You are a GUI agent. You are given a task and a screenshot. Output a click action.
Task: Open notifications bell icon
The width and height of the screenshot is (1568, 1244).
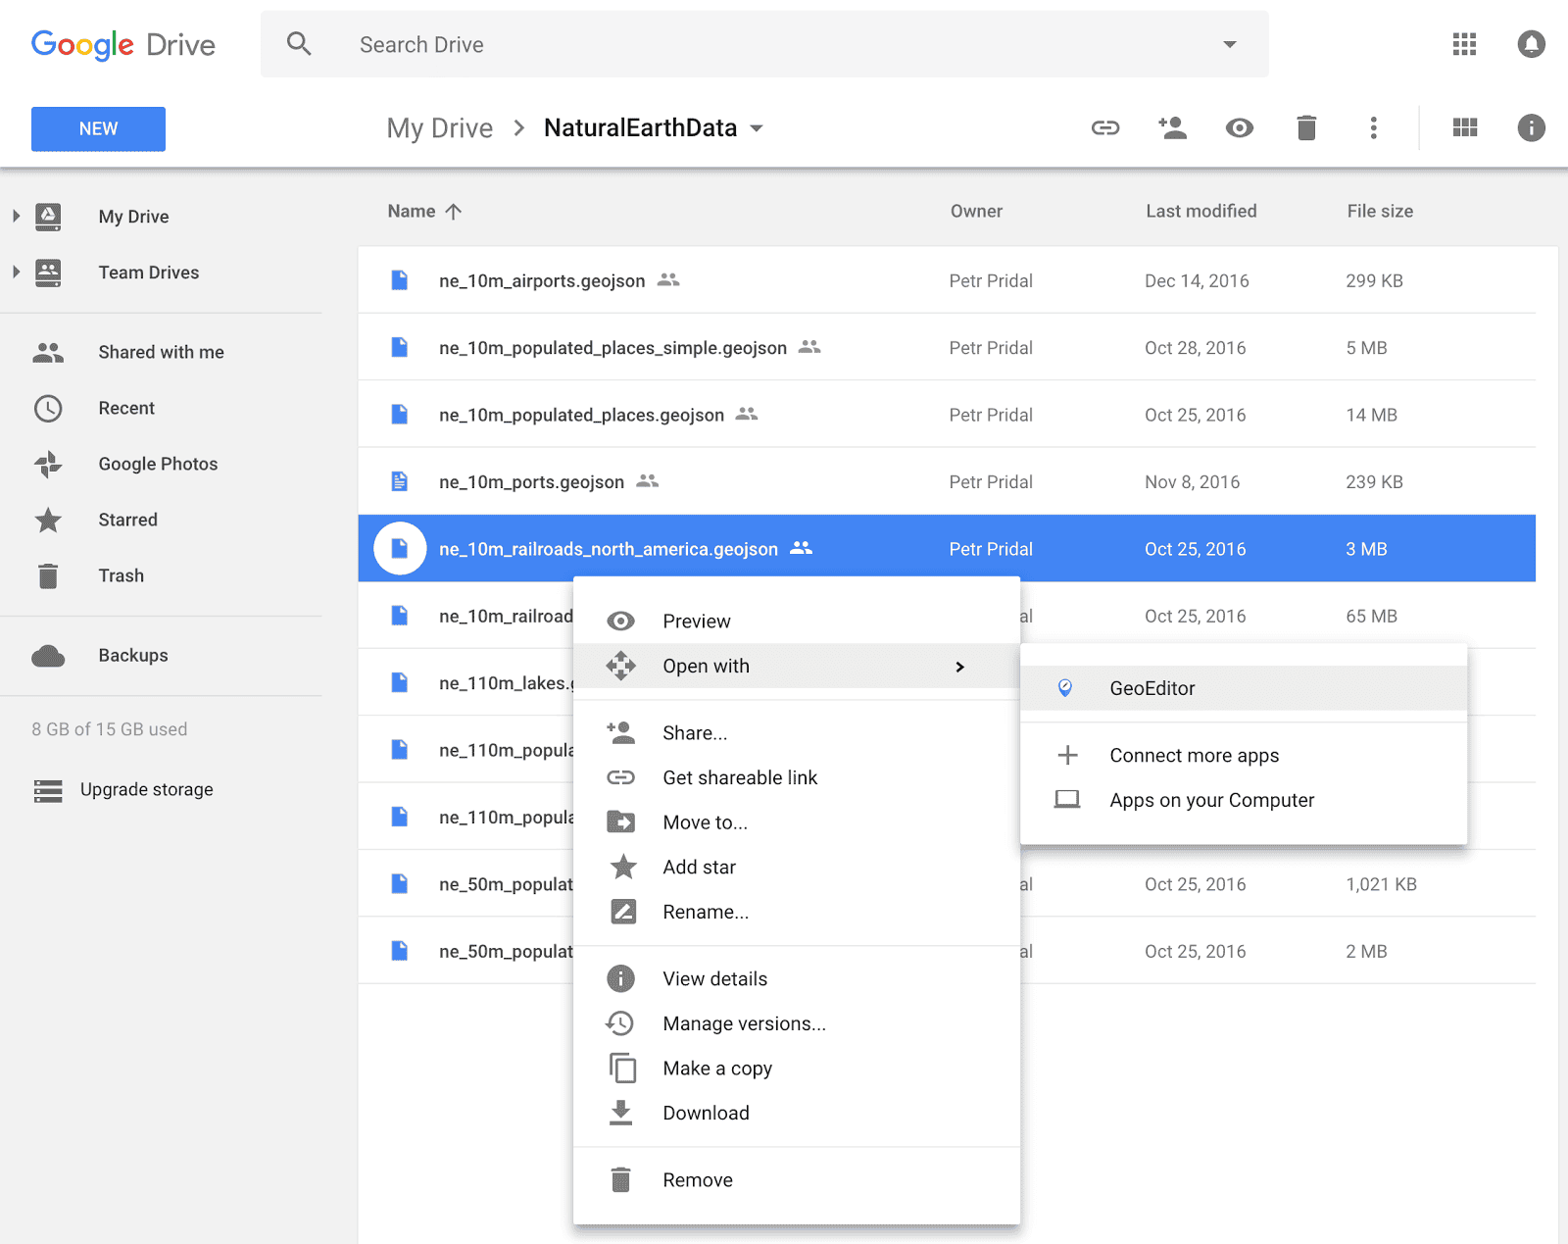[1531, 44]
